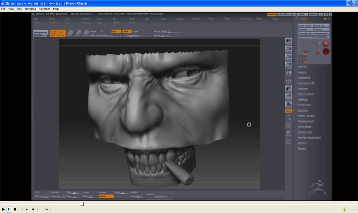Image resolution: width=358 pixels, height=213 pixels.
Task: Expand the Geometry section
Action: pos(304,78)
